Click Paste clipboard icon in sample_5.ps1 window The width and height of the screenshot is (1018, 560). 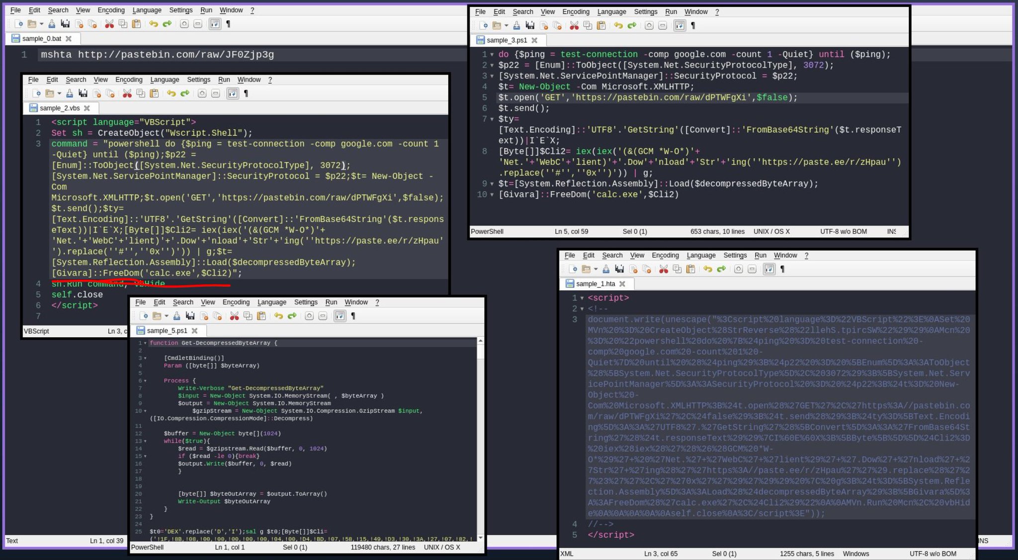coord(261,316)
